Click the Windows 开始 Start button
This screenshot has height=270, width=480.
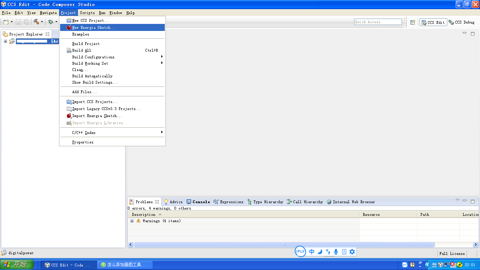click(x=17, y=264)
